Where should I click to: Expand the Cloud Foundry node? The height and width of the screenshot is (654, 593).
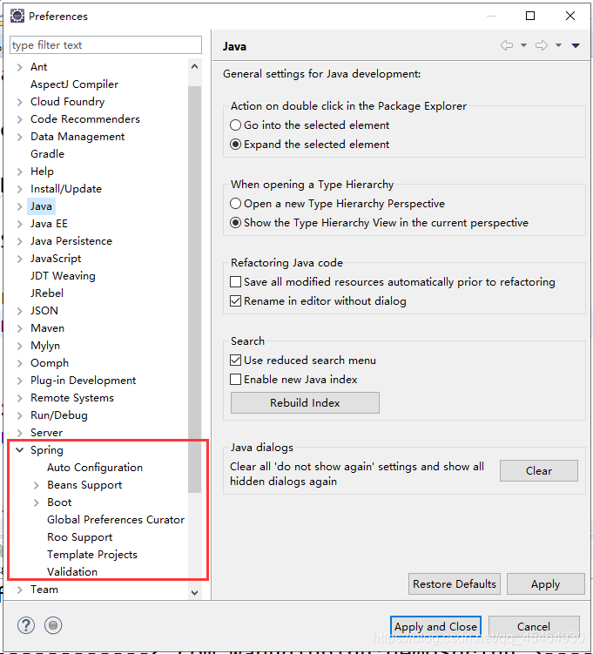click(x=20, y=102)
